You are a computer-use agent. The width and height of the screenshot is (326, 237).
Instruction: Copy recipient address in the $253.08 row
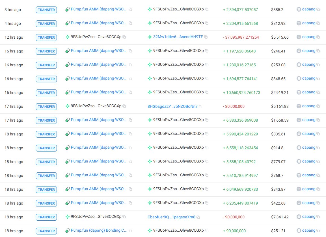(x=207, y=65)
